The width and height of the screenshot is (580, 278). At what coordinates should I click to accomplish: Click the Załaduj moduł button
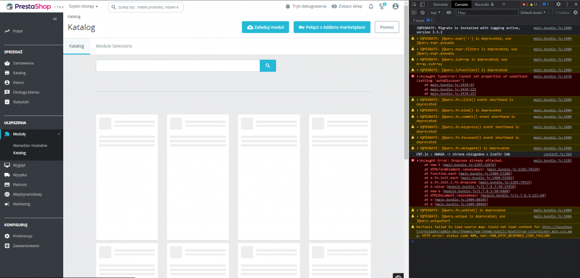(266, 27)
